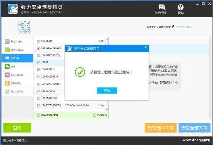Image resolution: width=213 pixels, height=145 pixels.
Task: Uncheck the box for 106598771
Action: tap(38, 70)
